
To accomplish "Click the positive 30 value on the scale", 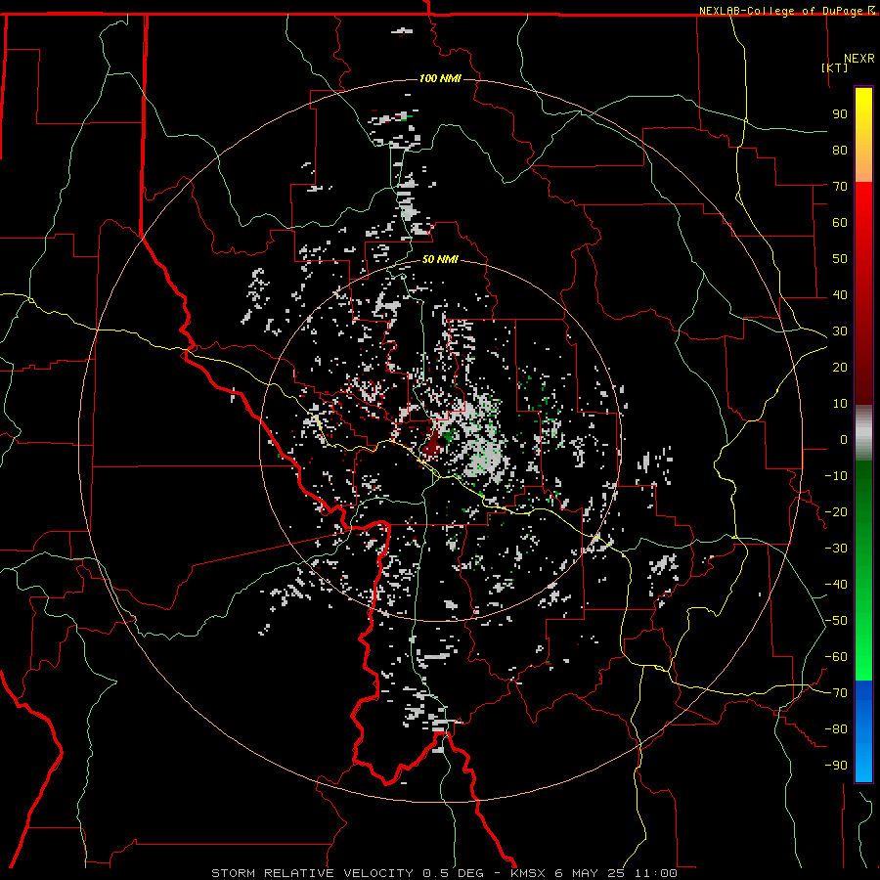I will 840,331.
